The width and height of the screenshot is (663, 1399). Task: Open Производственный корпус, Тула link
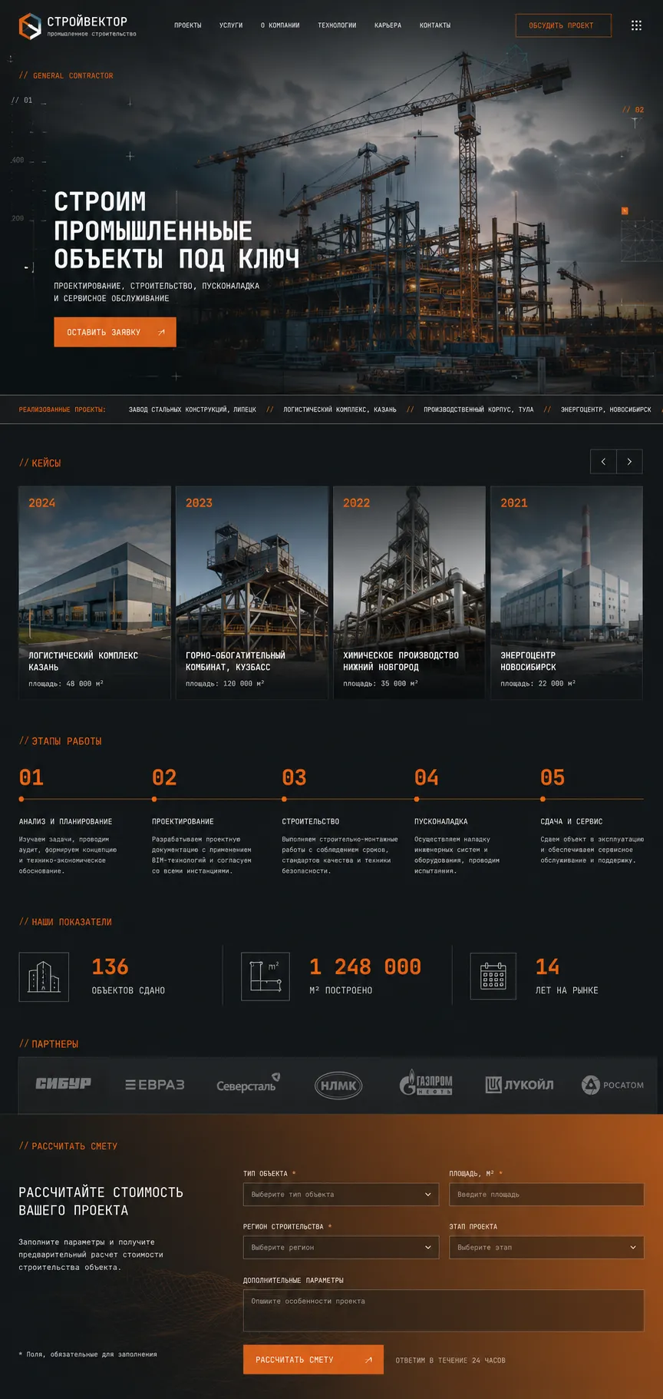479,409
